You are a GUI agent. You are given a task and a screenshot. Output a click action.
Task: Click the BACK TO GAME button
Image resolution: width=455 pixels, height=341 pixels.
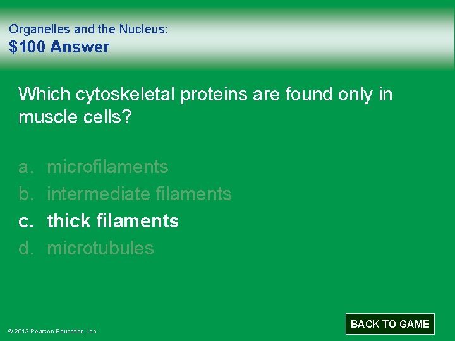[x=390, y=324]
